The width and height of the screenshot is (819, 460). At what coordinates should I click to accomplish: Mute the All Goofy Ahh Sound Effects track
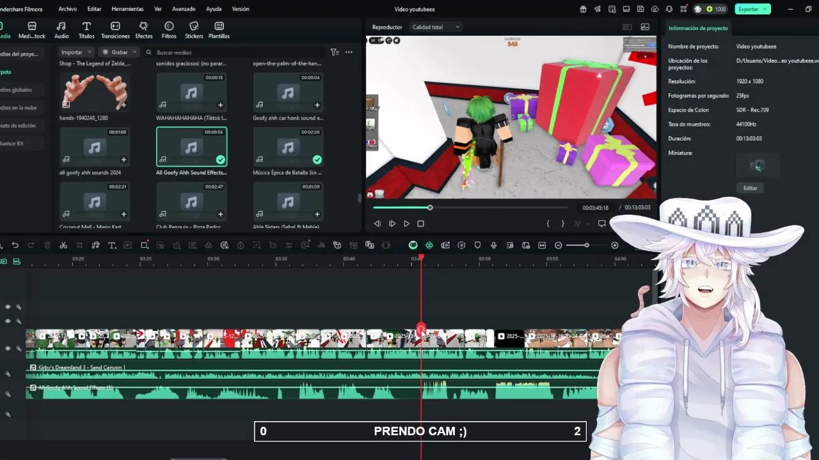tap(8, 394)
